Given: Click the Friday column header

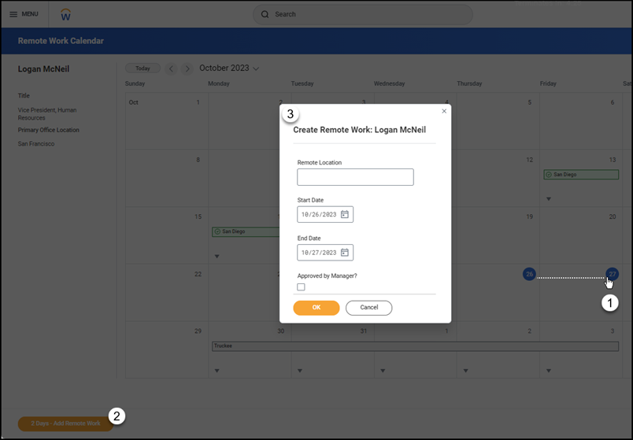Looking at the screenshot, I should [548, 83].
